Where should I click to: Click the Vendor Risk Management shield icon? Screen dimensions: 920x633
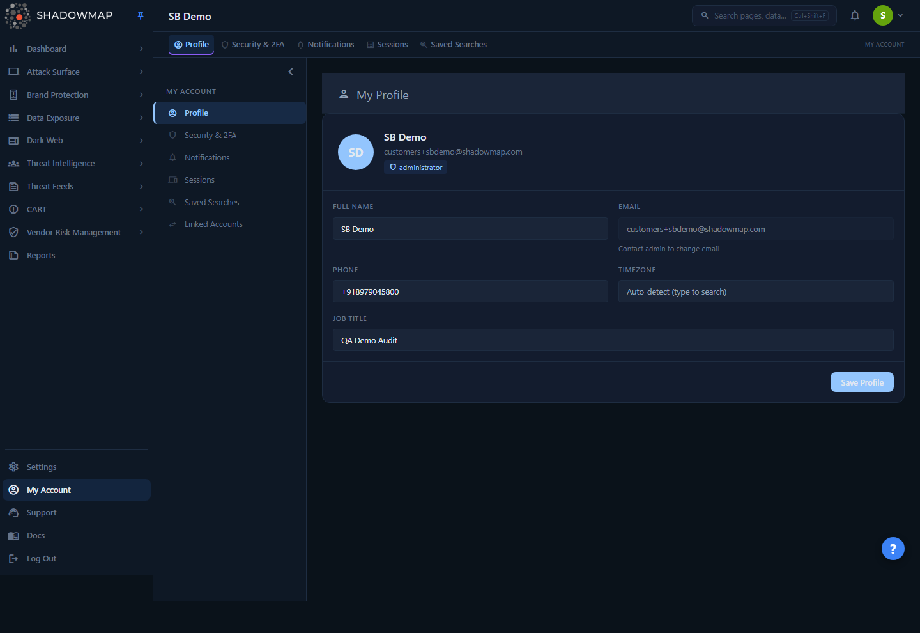[x=13, y=232]
